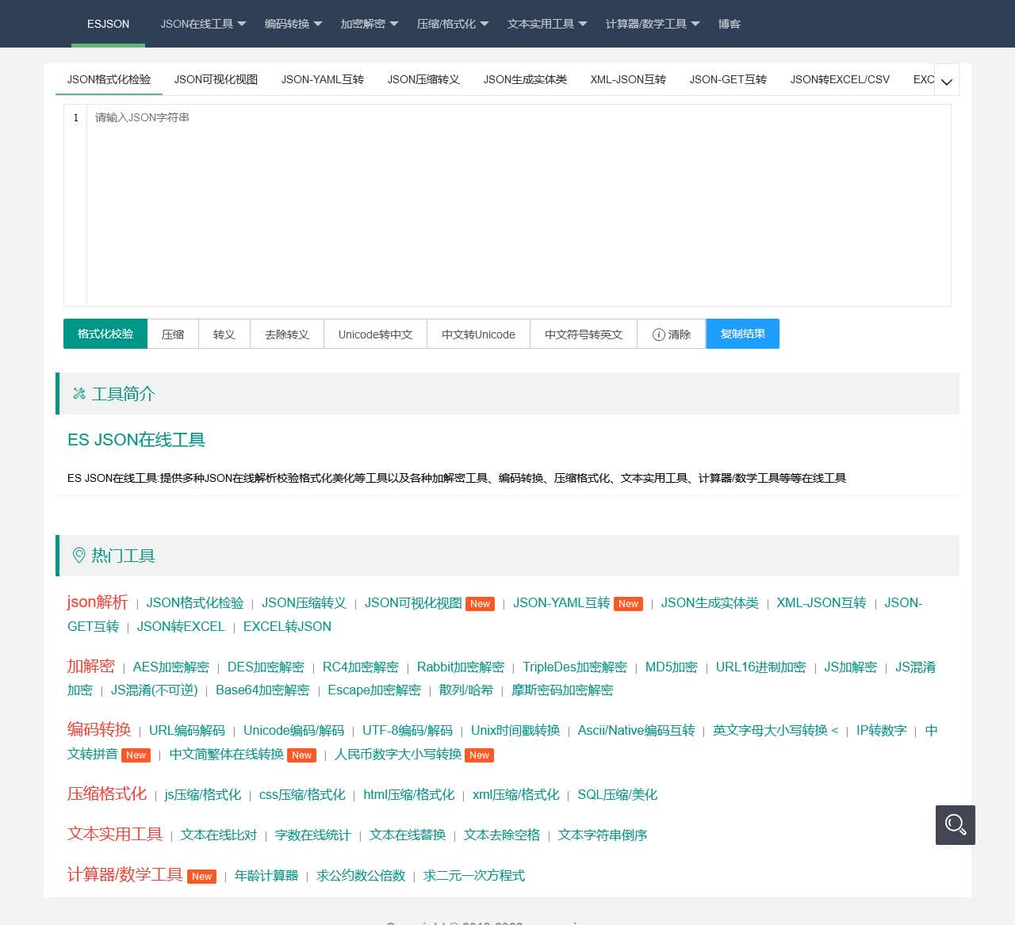Switch to the XML-JSON互转 tab

pos(627,79)
